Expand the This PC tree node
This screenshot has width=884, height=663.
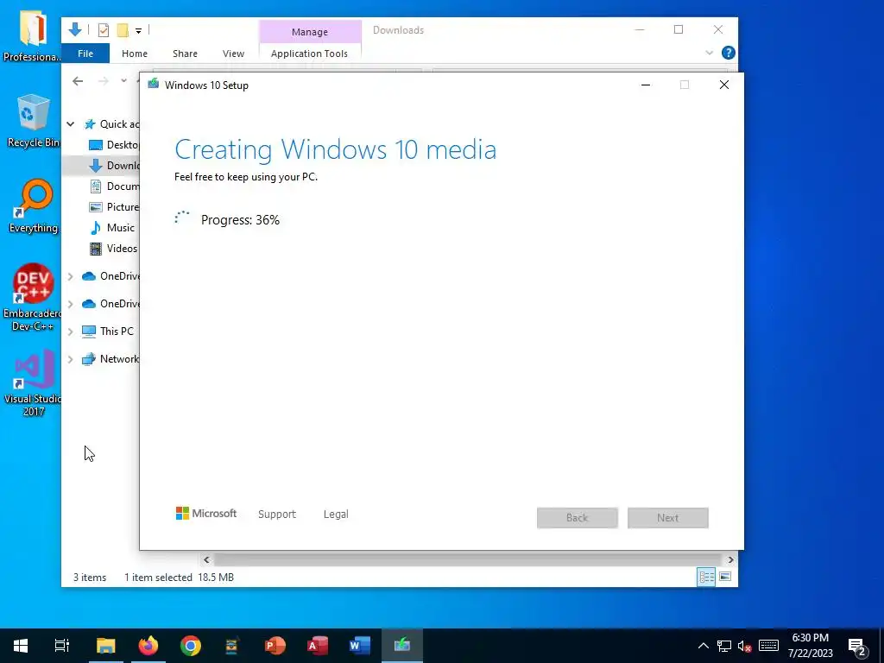[x=71, y=331]
